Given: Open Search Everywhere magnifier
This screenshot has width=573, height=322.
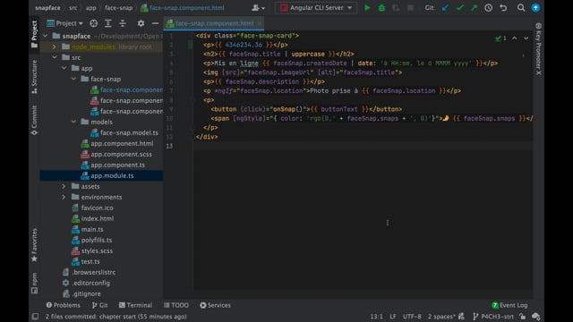Looking at the screenshot, I should click(x=521, y=8).
